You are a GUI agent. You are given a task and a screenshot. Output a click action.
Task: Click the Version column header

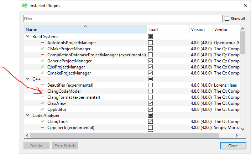click(x=201, y=30)
